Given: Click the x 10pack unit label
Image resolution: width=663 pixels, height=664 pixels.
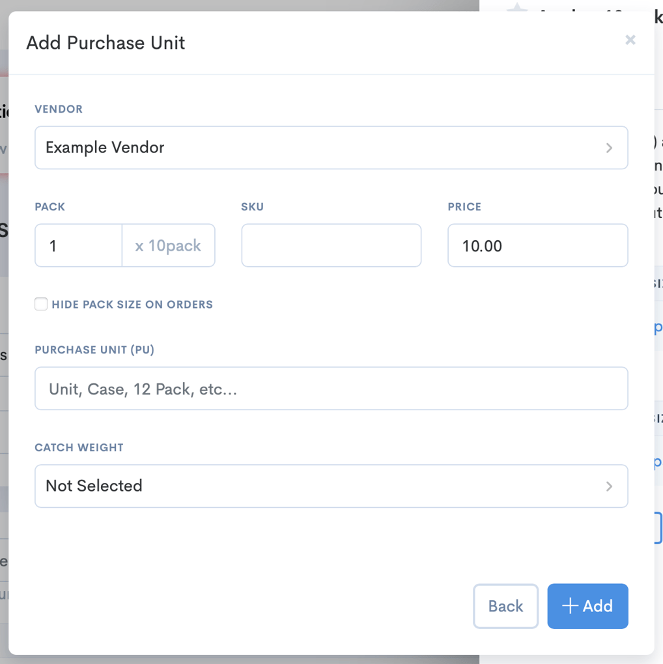Looking at the screenshot, I should 168,245.
